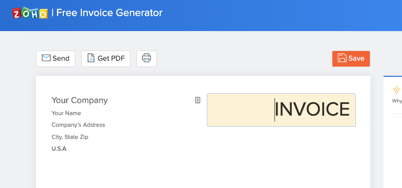Edit the Company's Address field
This screenshot has width=402, height=188.
pyautogui.click(x=78, y=125)
